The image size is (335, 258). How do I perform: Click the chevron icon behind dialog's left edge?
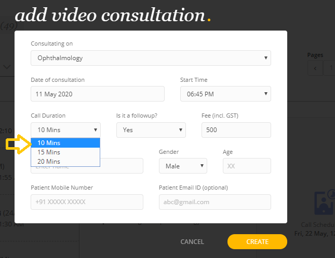7,67
